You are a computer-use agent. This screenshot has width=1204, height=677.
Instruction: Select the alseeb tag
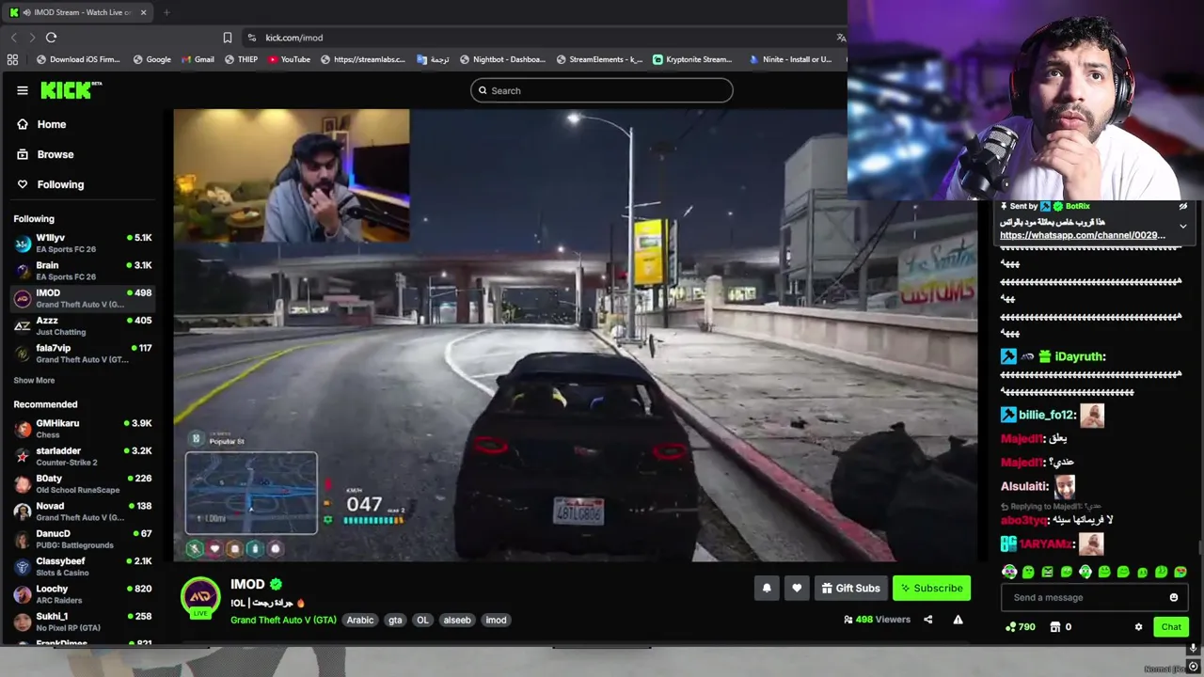coord(457,620)
